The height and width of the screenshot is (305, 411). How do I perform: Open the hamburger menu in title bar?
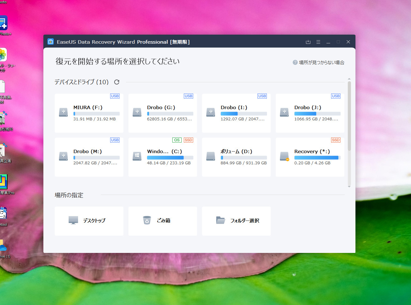[318, 42]
